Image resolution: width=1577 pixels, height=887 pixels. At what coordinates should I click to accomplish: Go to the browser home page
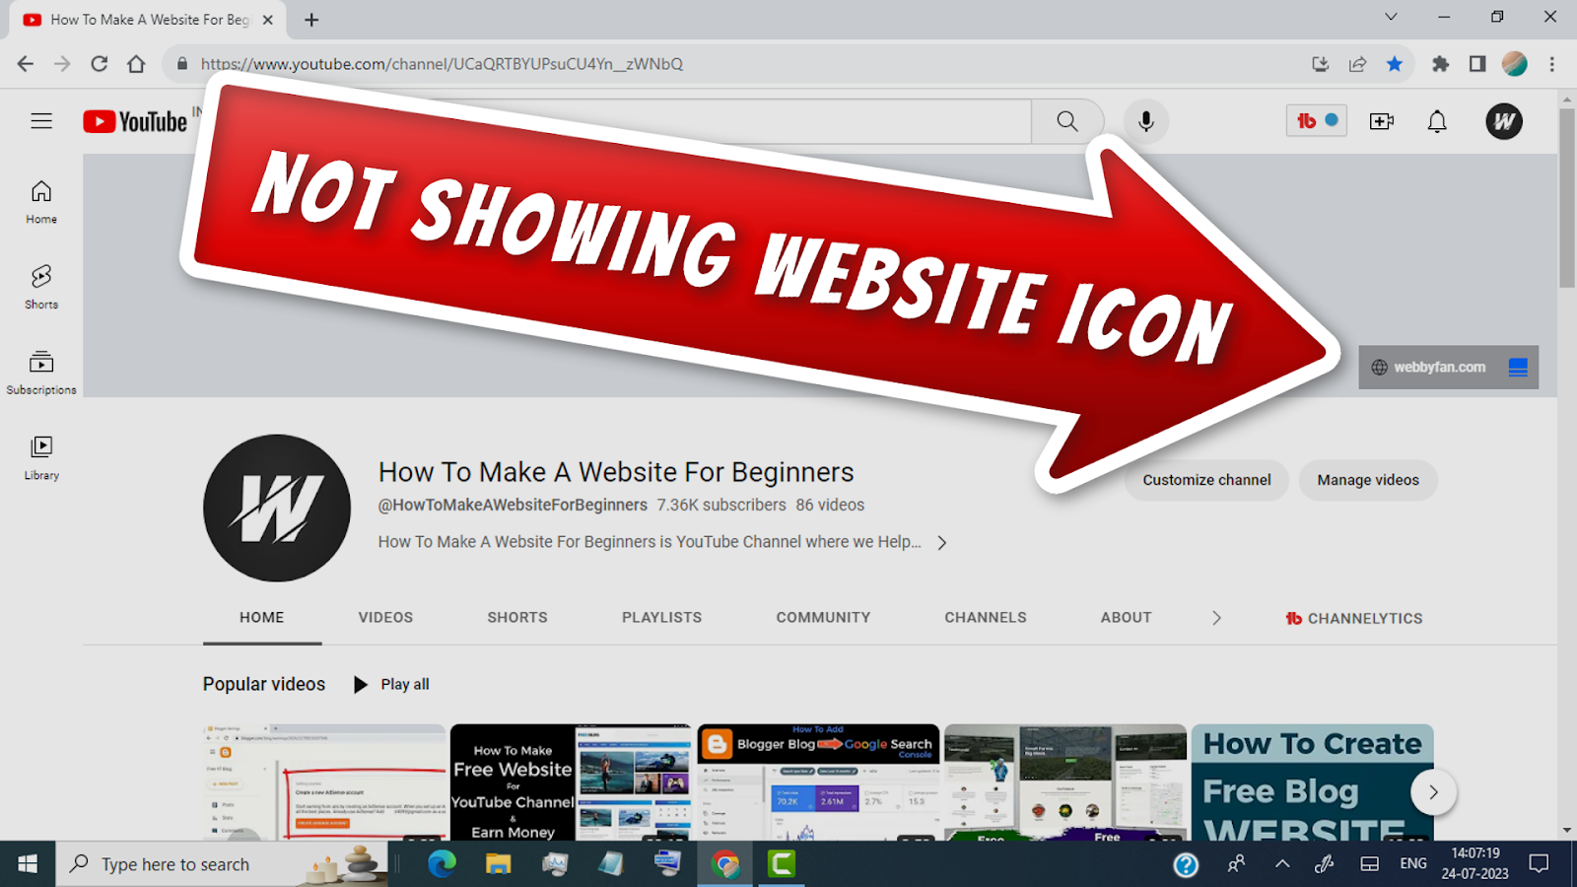pyautogui.click(x=136, y=64)
